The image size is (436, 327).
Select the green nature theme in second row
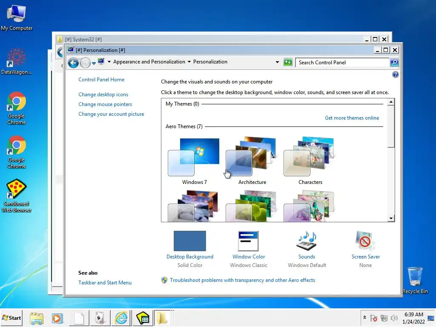252,206
